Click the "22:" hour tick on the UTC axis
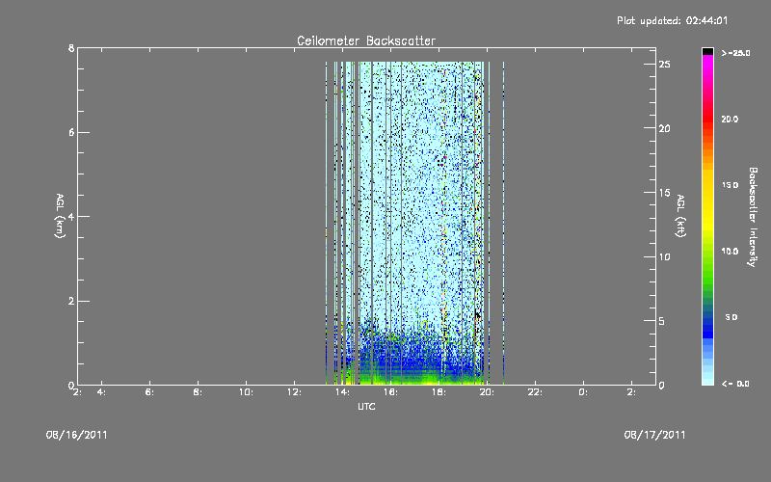This screenshot has height=482, width=771. pos(535,392)
